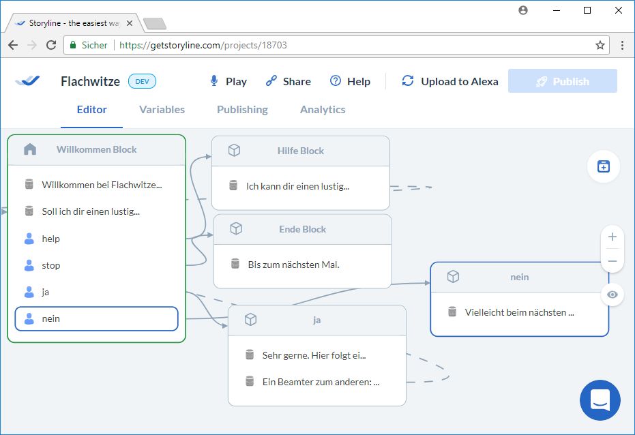Toggle the eye visibility button
The height and width of the screenshot is (435, 635).
(x=612, y=295)
